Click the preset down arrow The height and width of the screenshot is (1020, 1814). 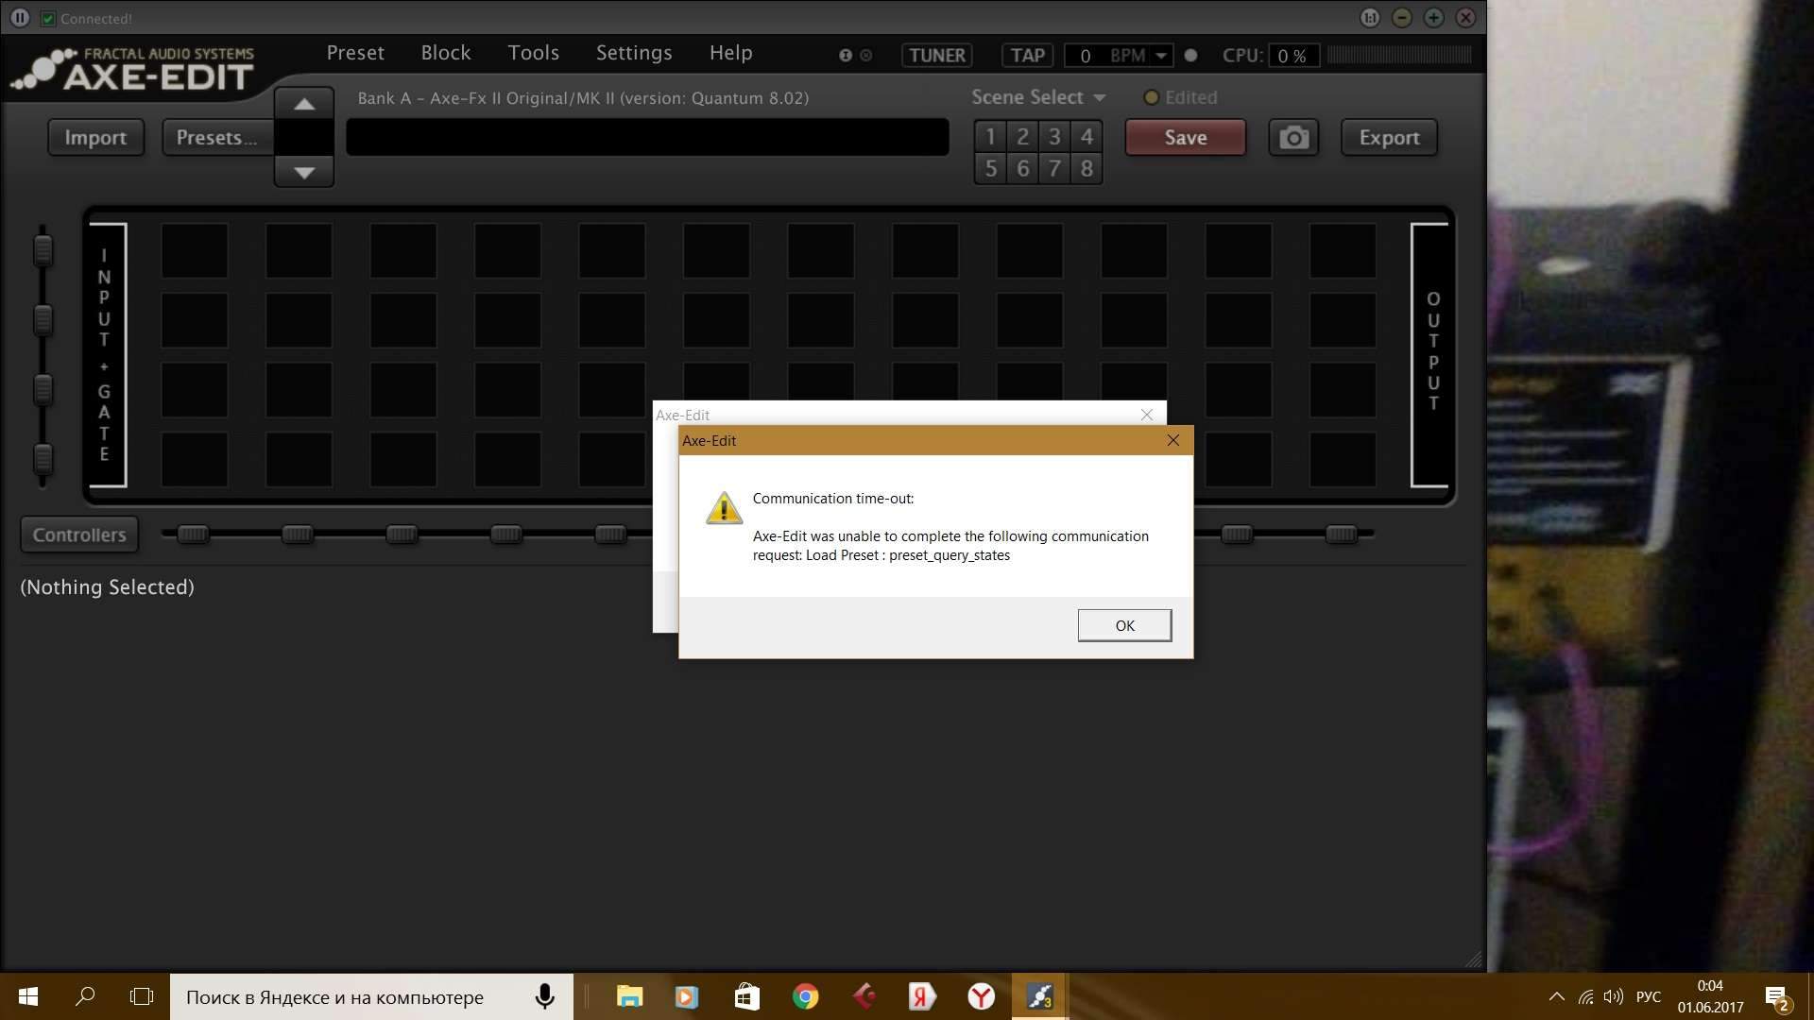[x=303, y=172]
